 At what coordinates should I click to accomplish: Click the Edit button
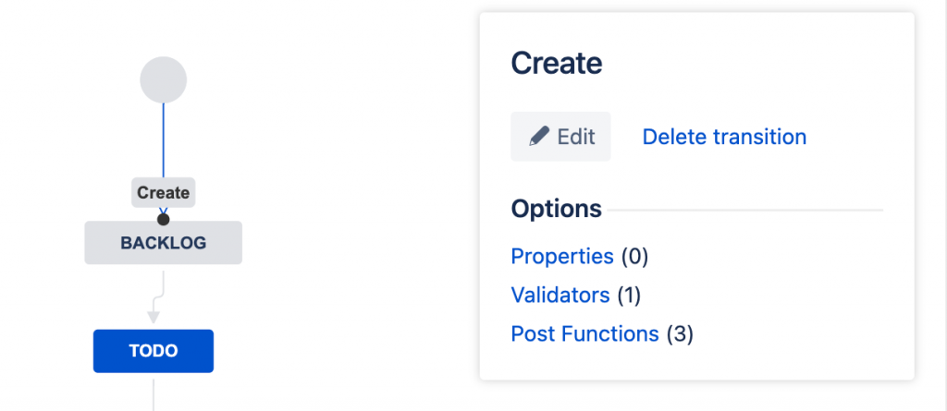(560, 137)
